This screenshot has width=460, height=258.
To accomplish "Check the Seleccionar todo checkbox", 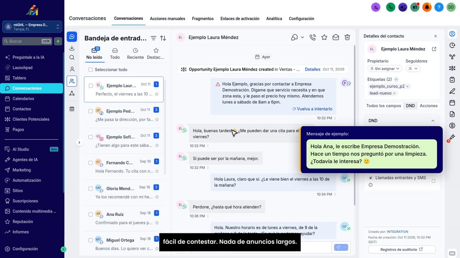I will point(90,70).
